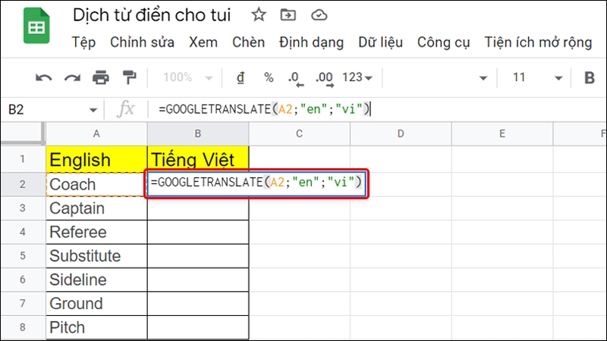
Task: Select the cell containing Pitch
Action: click(96, 327)
